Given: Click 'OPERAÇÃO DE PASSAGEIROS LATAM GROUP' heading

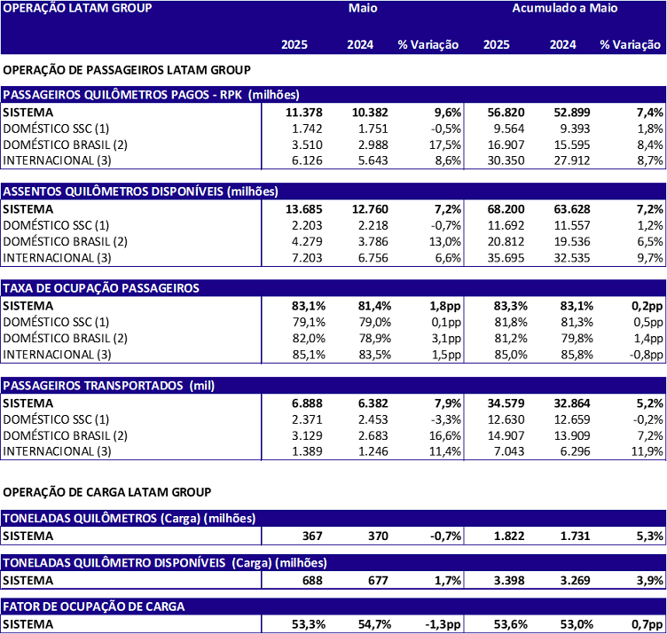Looking at the screenshot, I should 127,70.
